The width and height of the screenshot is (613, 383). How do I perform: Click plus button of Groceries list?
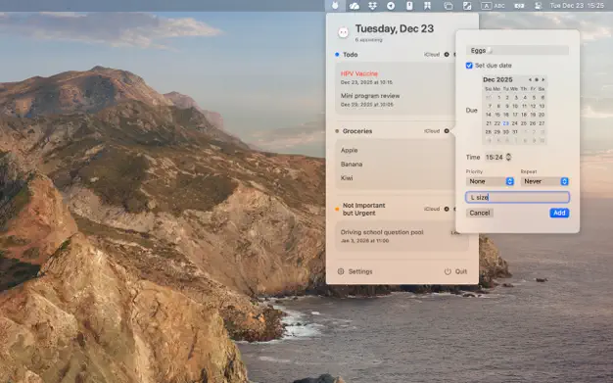447,131
